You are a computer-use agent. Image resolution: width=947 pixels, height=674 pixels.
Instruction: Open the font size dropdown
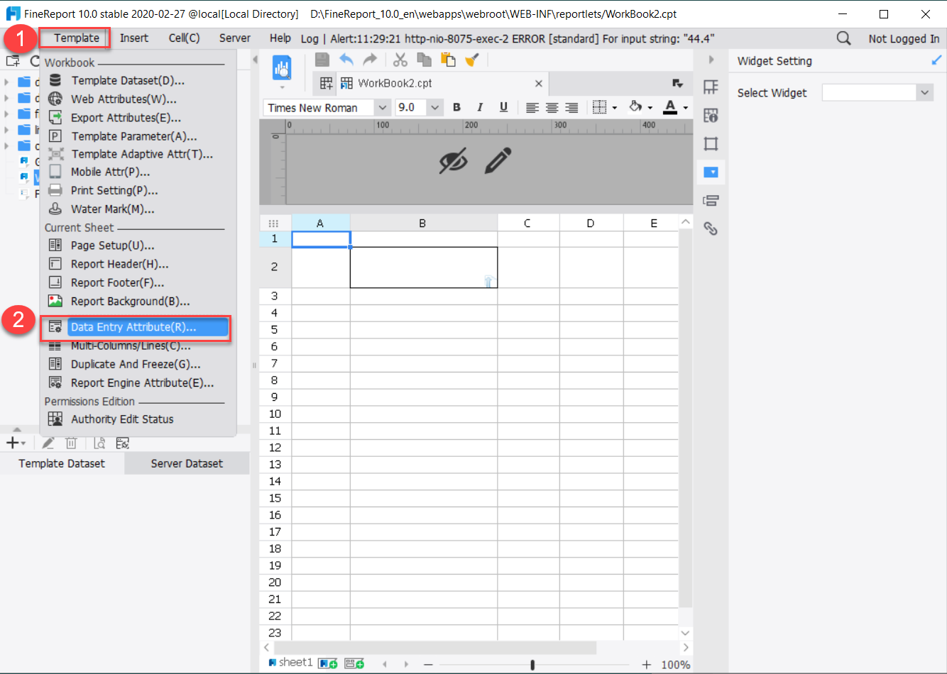434,107
